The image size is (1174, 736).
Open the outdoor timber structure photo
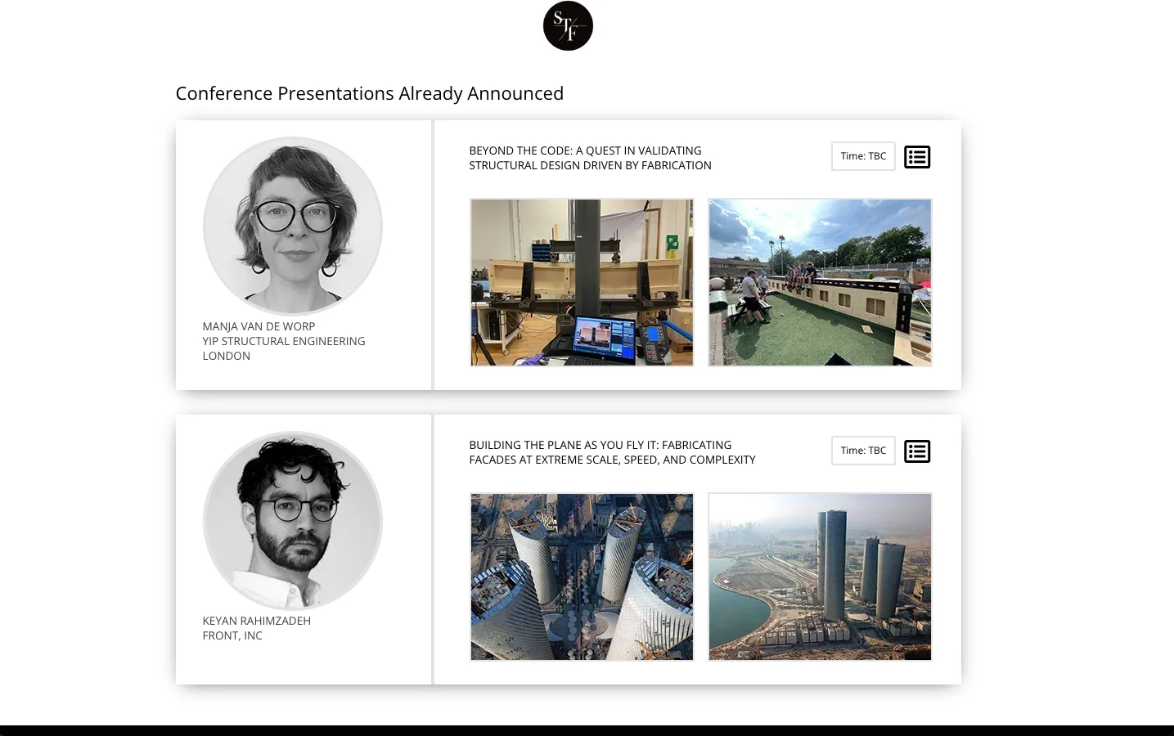coord(820,282)
